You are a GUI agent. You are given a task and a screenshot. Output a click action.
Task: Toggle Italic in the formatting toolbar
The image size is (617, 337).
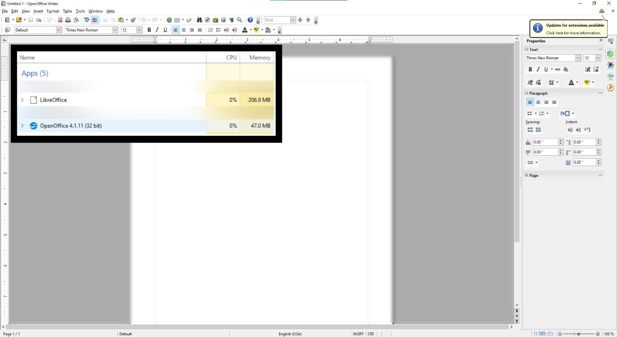(157, 30)
